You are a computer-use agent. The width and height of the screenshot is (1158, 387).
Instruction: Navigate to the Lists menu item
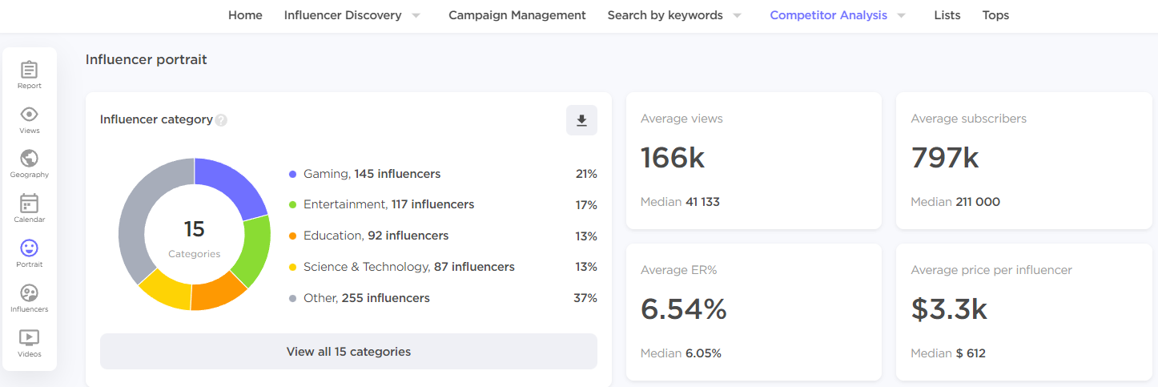click(x=947, y=15)
